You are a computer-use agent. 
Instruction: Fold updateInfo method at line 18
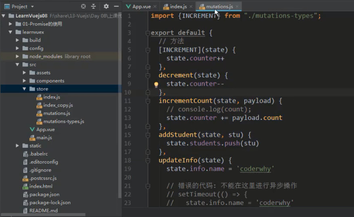tap(148, 161)
